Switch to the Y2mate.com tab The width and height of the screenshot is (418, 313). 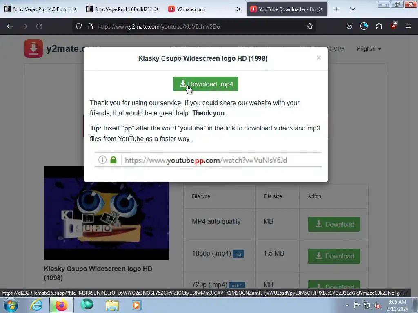click(x=205, y=9)
